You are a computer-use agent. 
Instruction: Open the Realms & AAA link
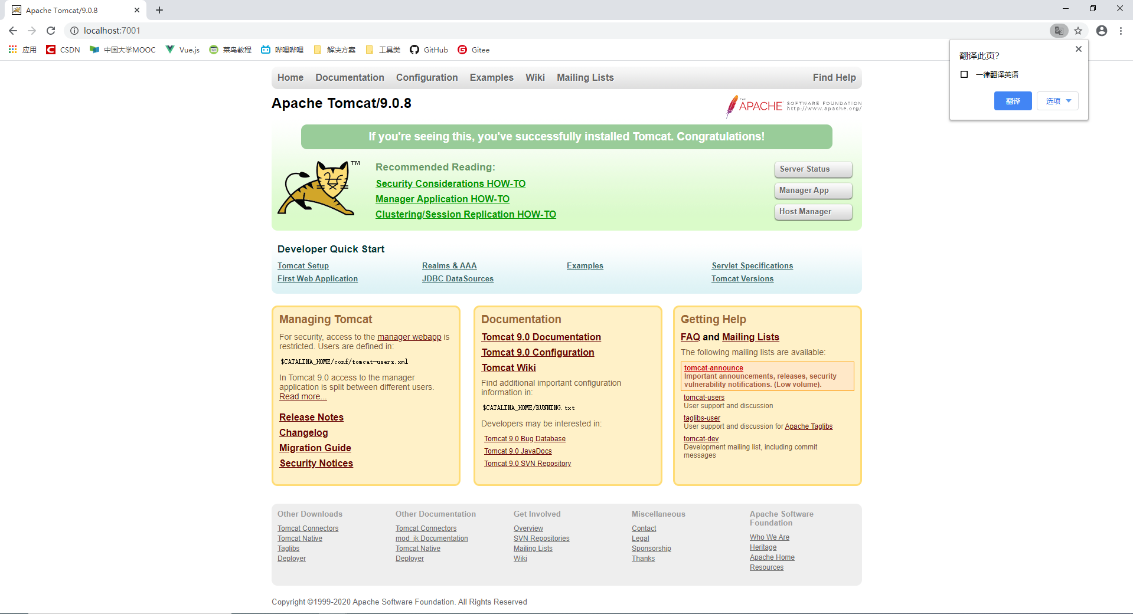pos(449,266)
